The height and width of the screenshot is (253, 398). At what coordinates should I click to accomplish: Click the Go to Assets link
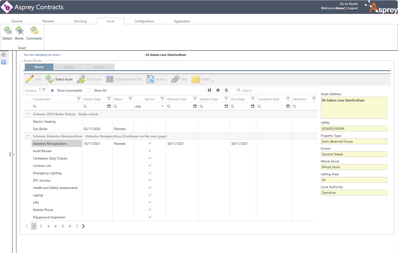coord(349,4)
